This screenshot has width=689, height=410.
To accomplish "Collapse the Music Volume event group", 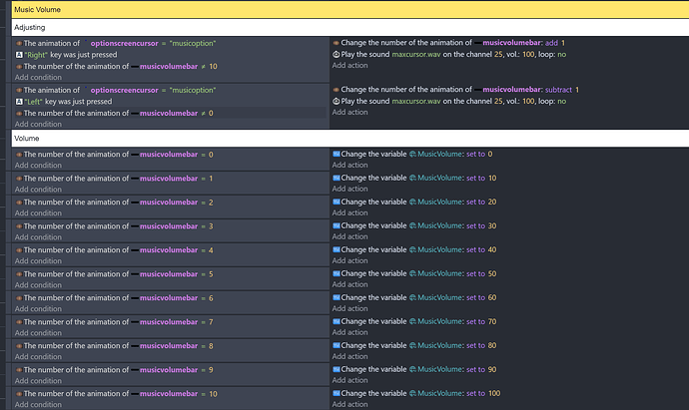I will pyautogui.click(x=37, y=9).
